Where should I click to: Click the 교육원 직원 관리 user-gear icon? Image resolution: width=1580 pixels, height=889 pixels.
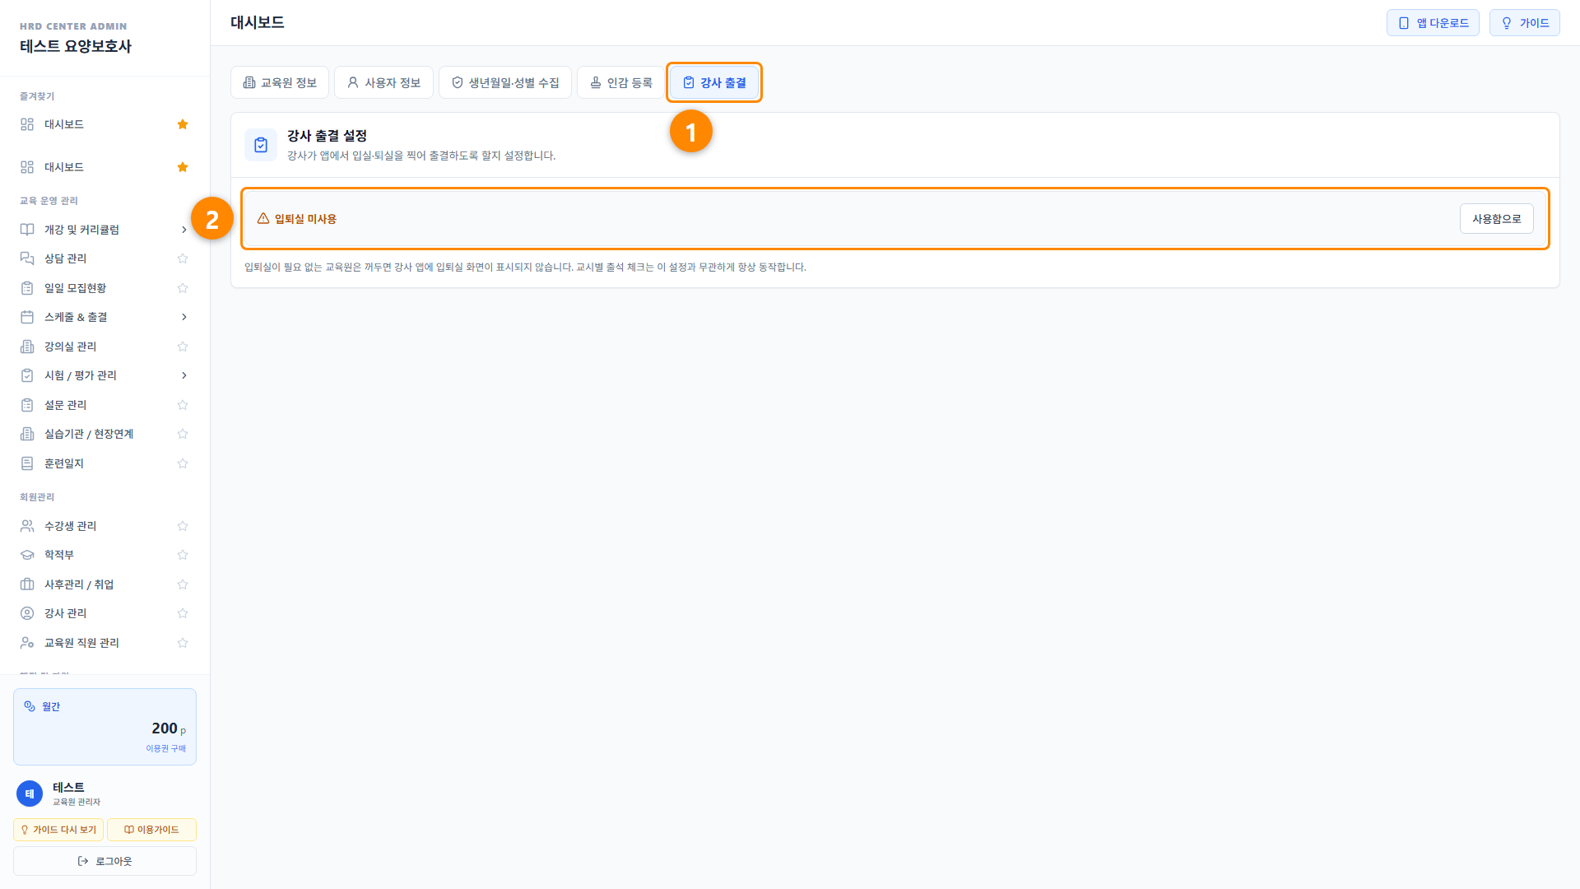27,643
